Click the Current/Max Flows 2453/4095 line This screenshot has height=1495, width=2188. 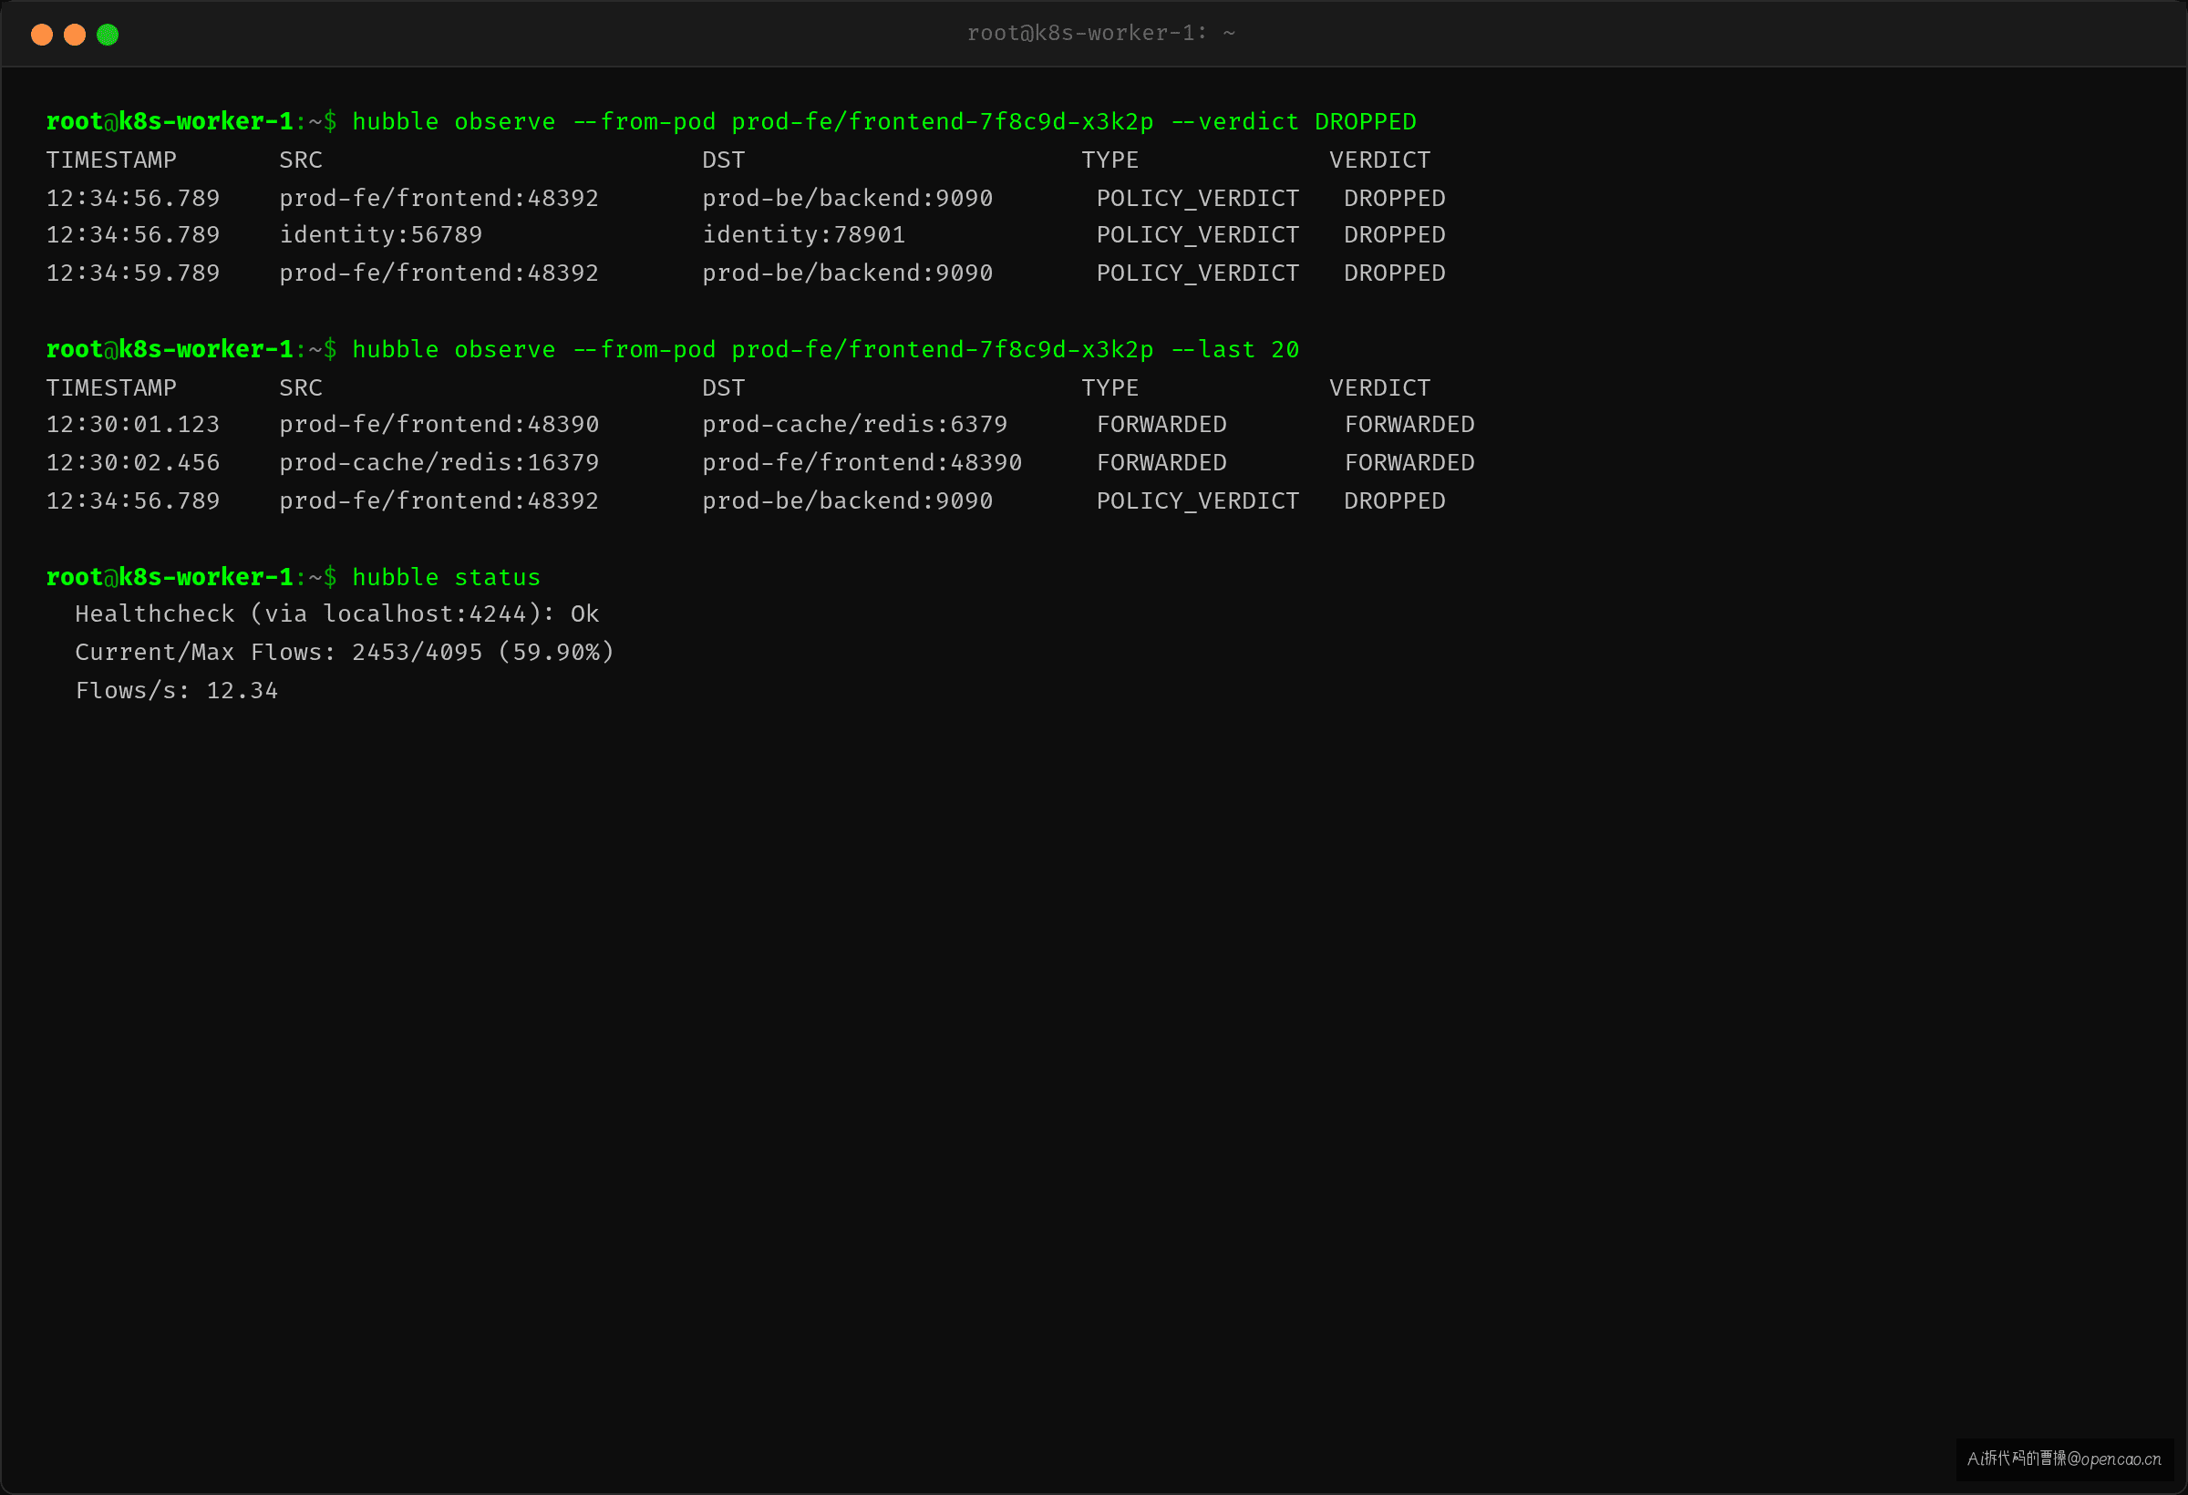[345, 653]
